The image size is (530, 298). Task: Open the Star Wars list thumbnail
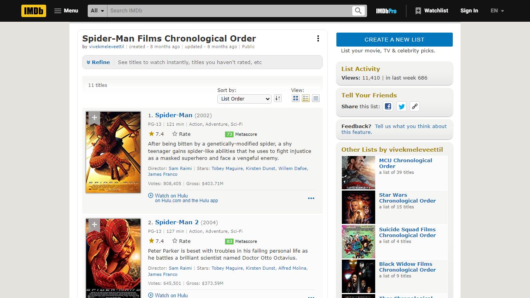(x=359, y=207)
